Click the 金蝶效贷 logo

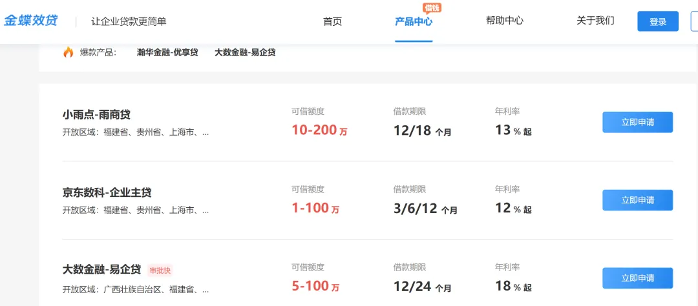(30, 21)
